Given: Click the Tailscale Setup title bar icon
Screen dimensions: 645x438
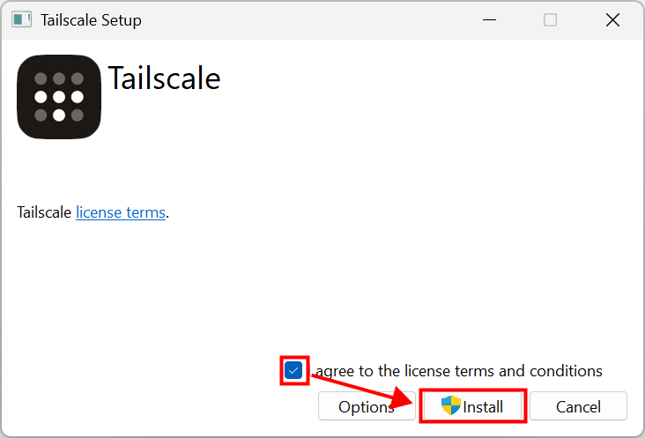Looking at the screenshot, I should 22,19.
